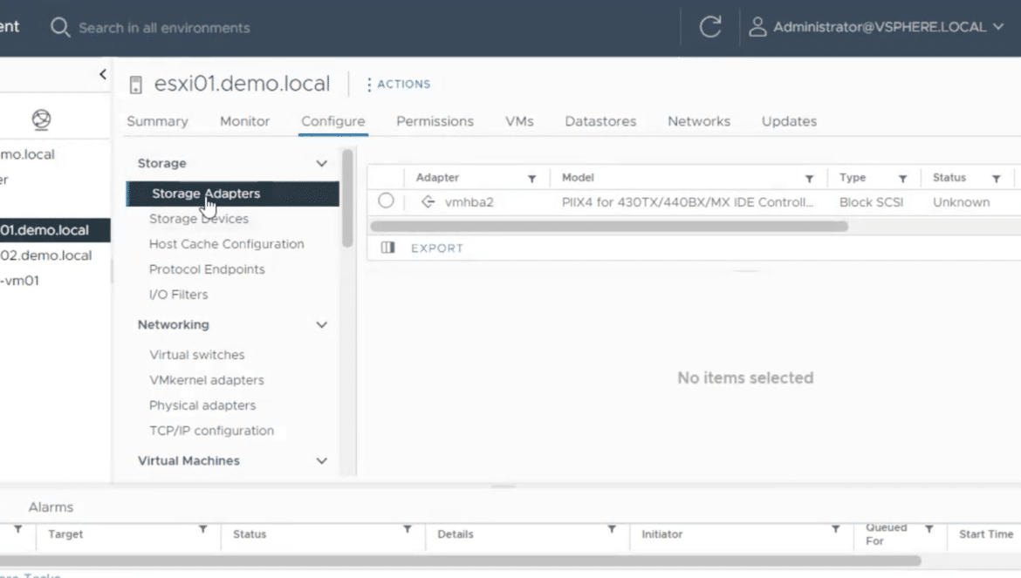This screenshot has height=578, width=1021.
Task: Open the column chooser icon near Export
Action: (x=388, y=248)
